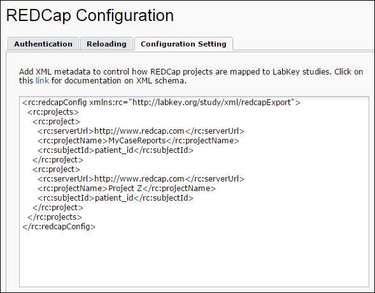Click inside the XML metadata text area
Image resolution: width=375 pixels, height=293 pixels.
(194, 191)
